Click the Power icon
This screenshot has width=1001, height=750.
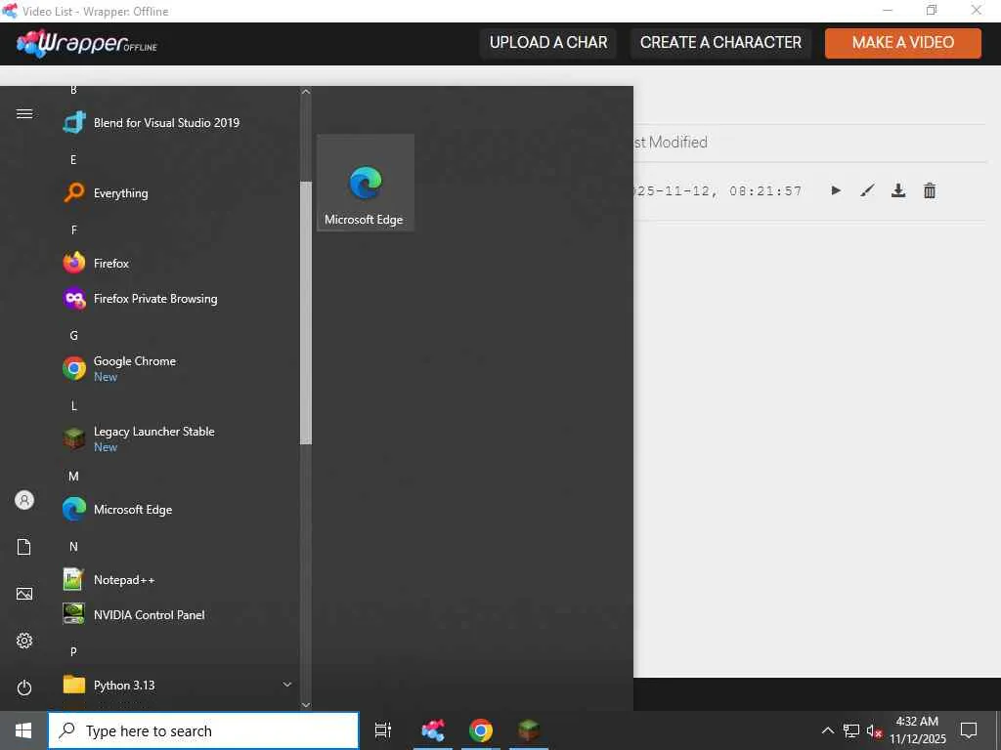pos(24,687)
